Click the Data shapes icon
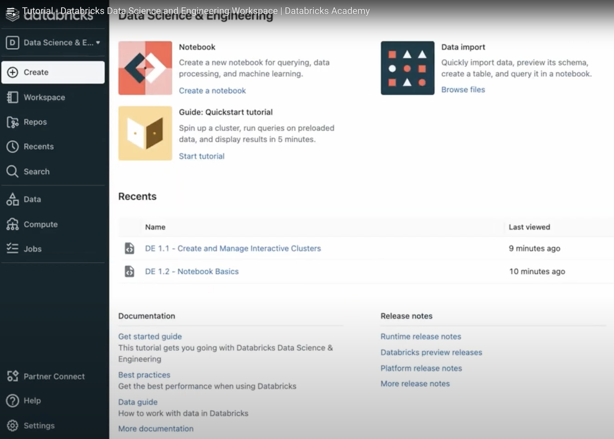 click(x=12, y=199)
